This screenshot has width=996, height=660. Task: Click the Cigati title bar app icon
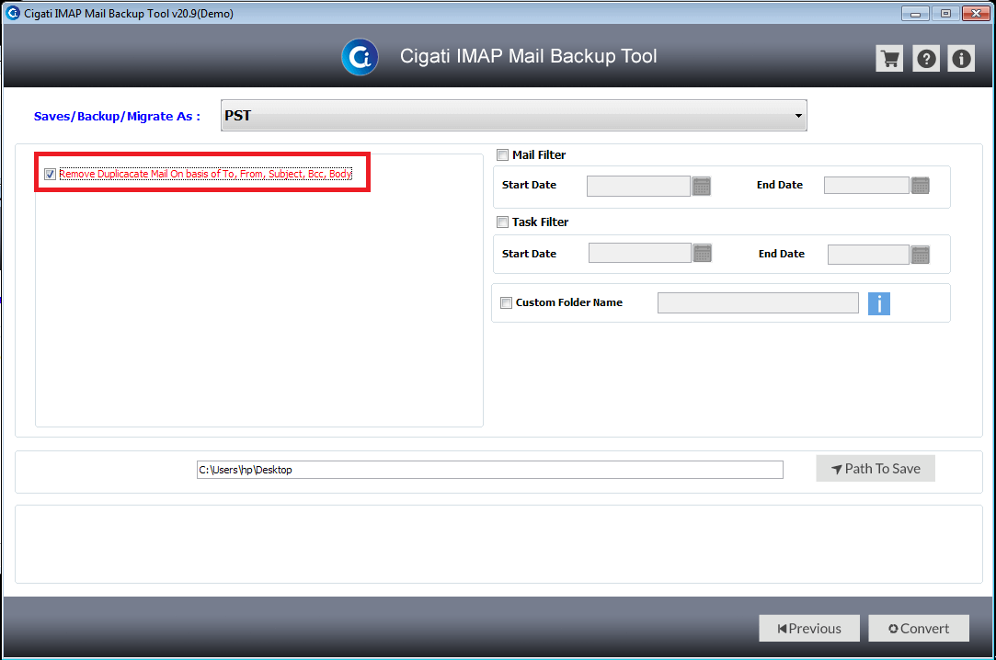coord(13,13)
